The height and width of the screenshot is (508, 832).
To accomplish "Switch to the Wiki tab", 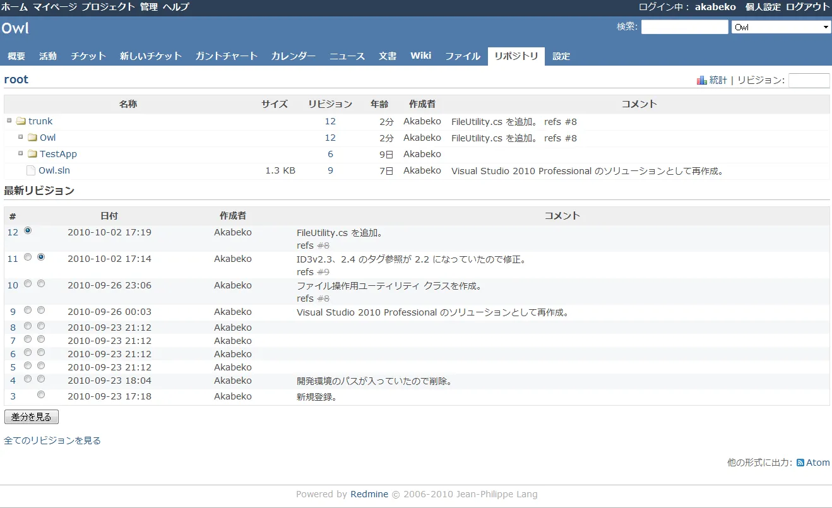I will tap(420, 56).
